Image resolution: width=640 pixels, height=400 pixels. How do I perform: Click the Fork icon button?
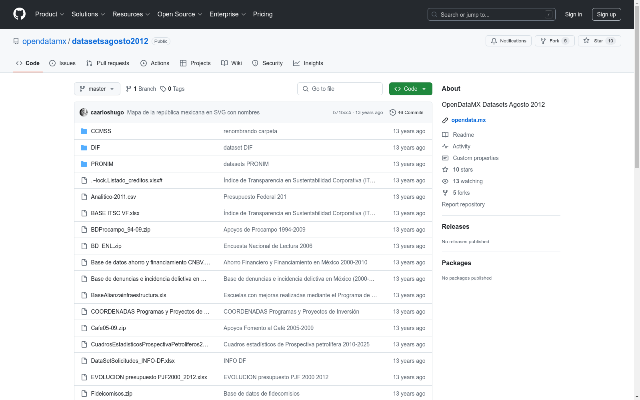[543, 41]
